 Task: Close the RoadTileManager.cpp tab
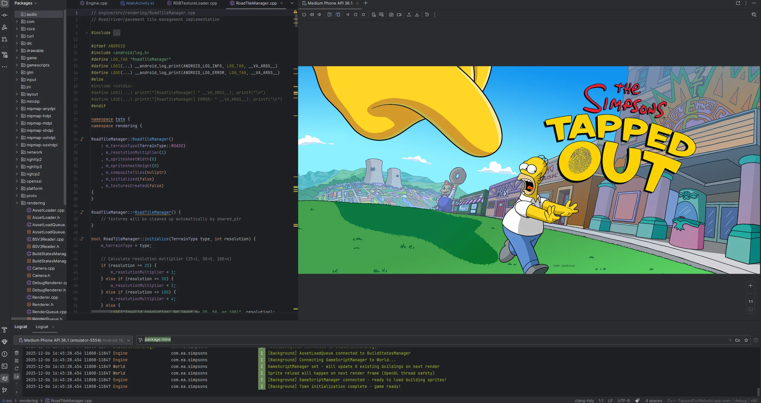click(x=281, y=3)
